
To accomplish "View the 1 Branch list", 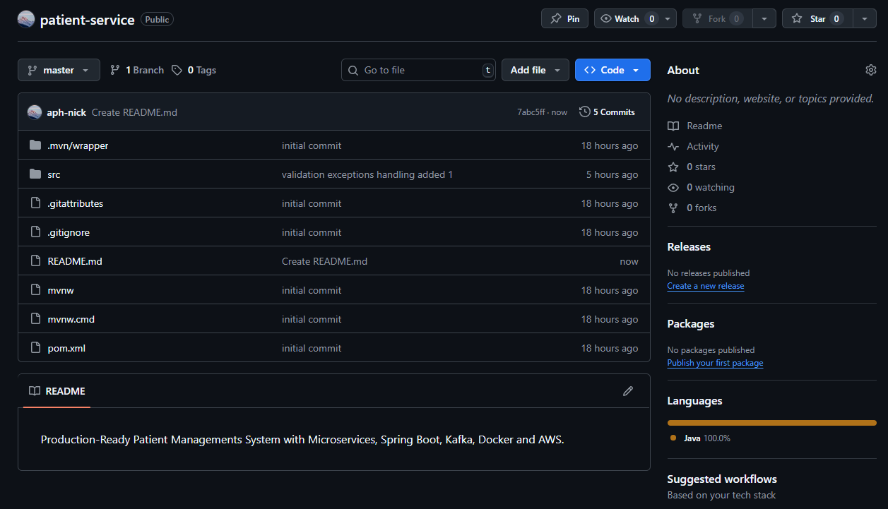I will tap(137, 70).
